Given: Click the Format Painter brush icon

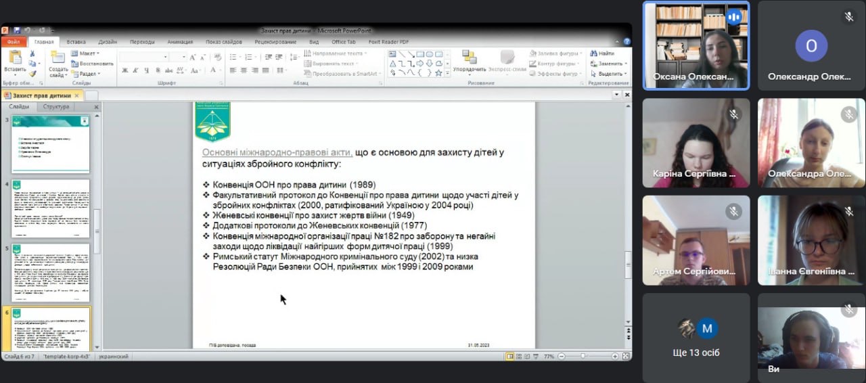Looking at the screenshot, I should pyautogui.click(x=32, y=73).
